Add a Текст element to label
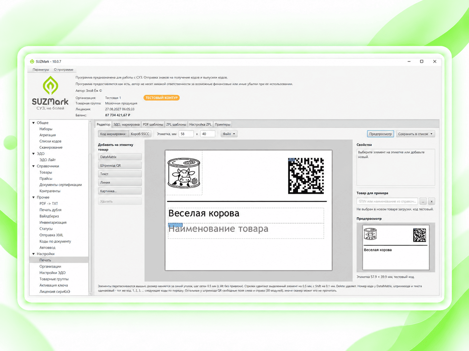 [x=120, y=174]
